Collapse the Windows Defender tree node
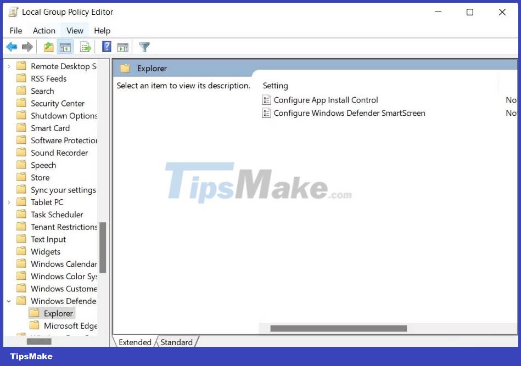Screen dimensions: 521x366 9,301
